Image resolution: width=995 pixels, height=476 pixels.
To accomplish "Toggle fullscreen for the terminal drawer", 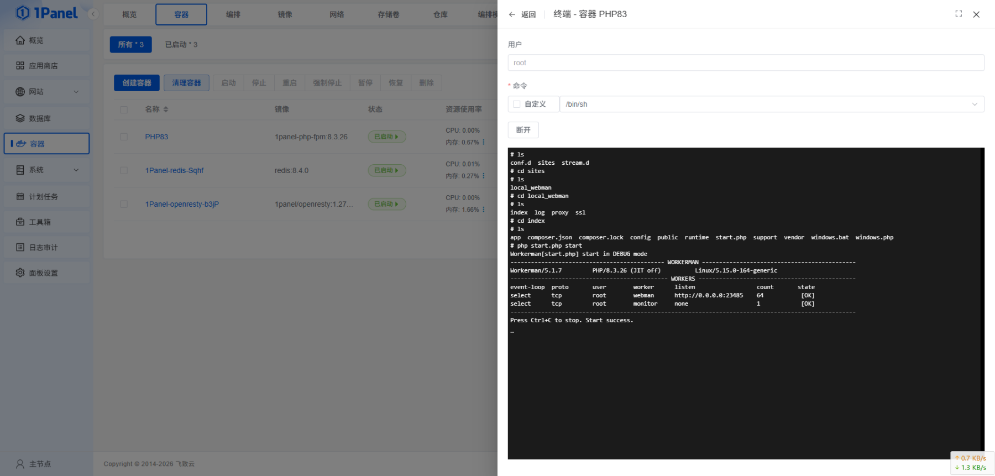I will click(x=959, y=14).
